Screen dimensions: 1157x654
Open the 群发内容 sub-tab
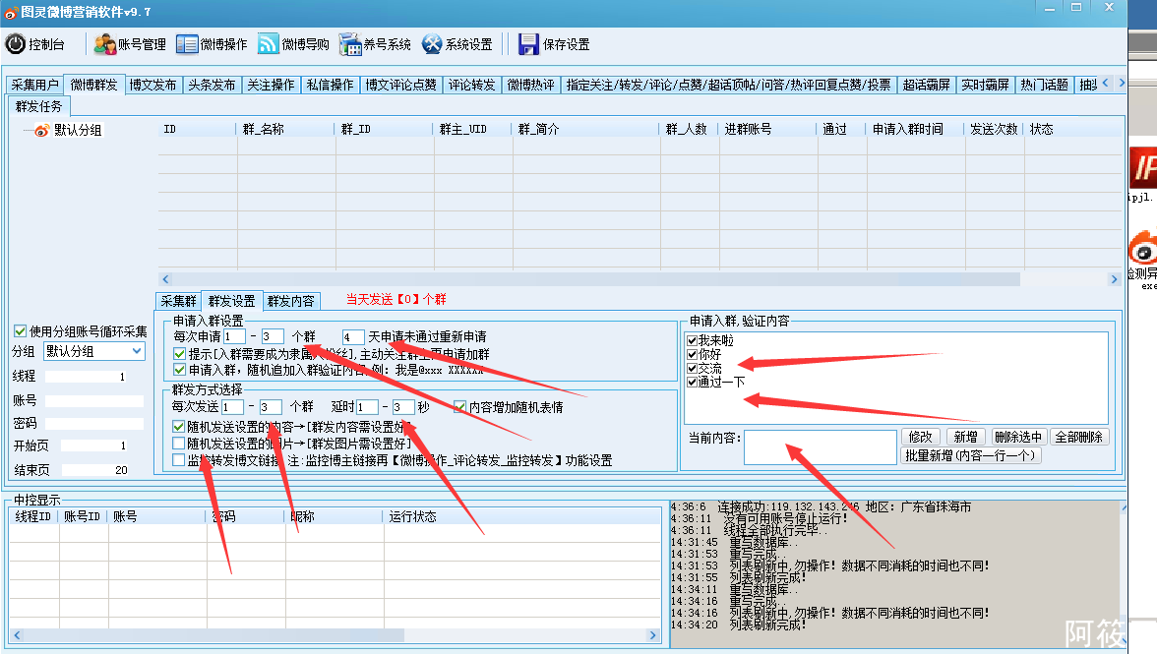(x=291, y=301)
